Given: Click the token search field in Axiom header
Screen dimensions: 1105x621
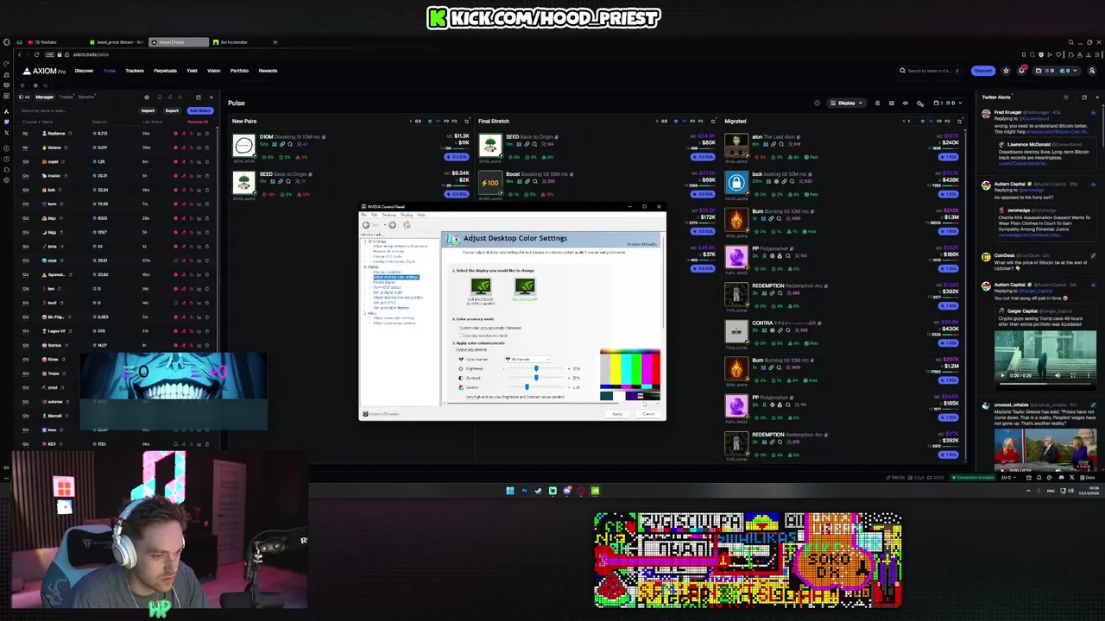Looking at the screenshot, I should click(928, 71).
